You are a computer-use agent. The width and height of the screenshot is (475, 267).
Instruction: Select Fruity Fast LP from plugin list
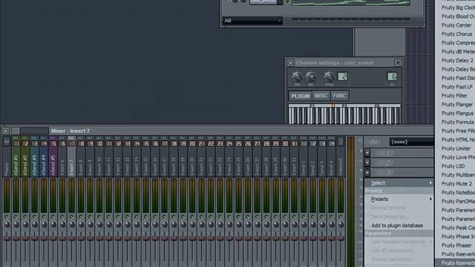click(x=457, y=87)
